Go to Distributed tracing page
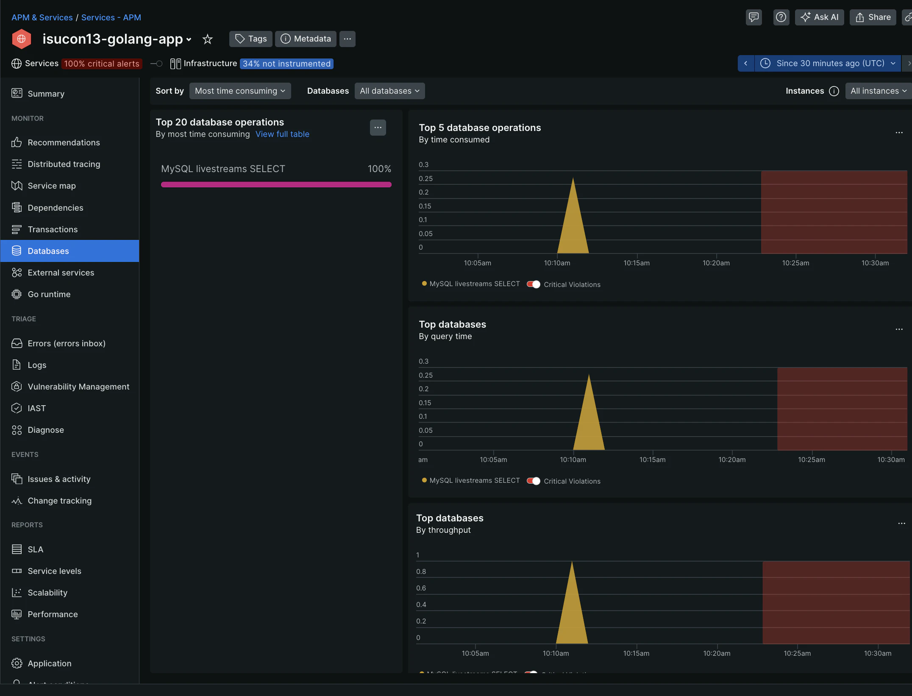This screenshot has width=912, height=696. (x=70, y=164)
